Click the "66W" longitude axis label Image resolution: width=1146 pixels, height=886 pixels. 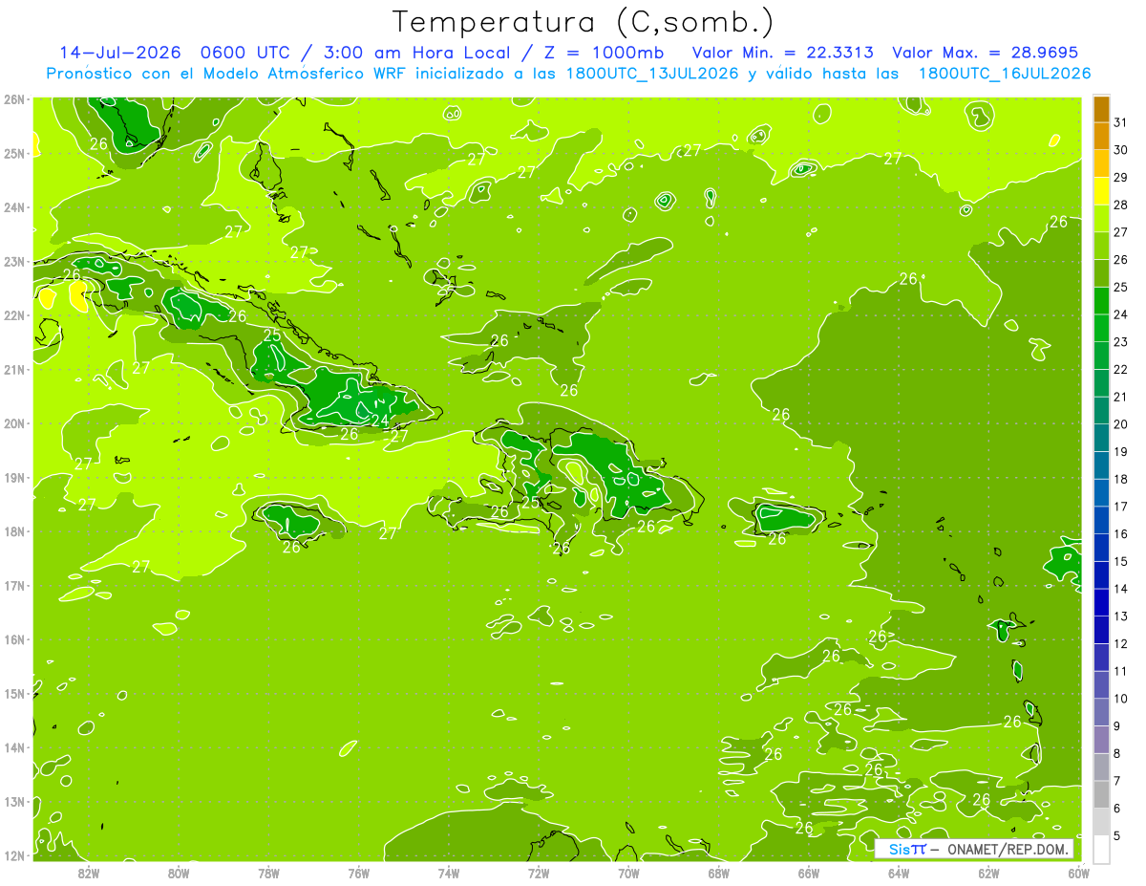808,873
